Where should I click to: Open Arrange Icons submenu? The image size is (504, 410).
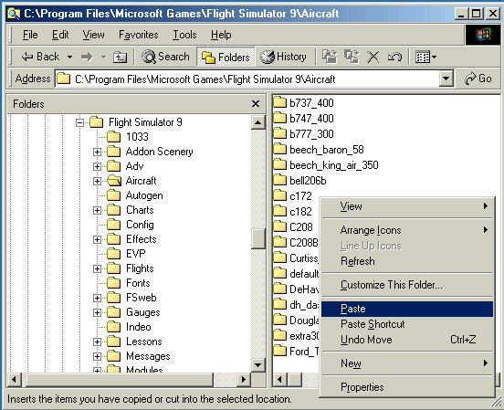coord(407,230)
